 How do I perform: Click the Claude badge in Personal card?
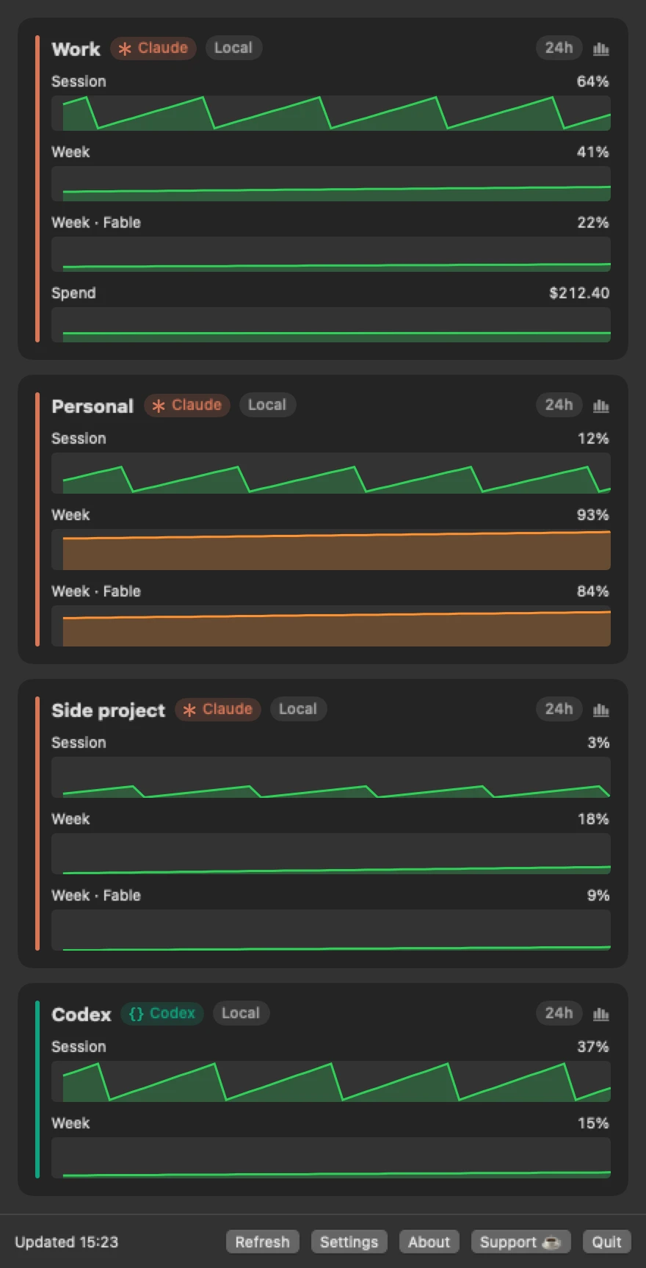tap(187, 405)
